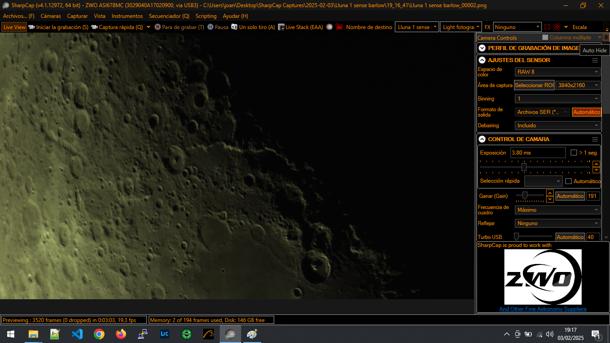Open the Reflejar Ninguno dropdown
The image size is (610, 343).
(558, 223)
